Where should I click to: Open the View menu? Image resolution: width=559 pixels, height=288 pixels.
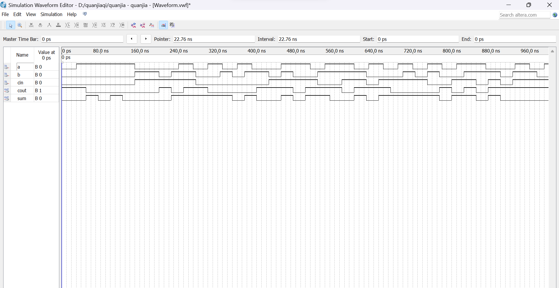31,14
